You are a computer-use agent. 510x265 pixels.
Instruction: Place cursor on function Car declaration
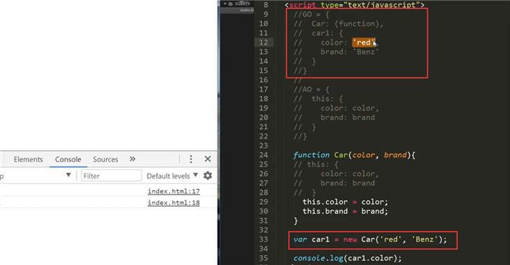pyautogui.click(x=354, y=155)
